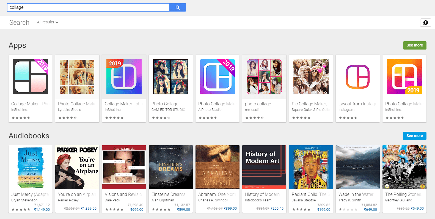
Task: Open A Photo Studio collage maker icon
Action: [x=217, y=77]
